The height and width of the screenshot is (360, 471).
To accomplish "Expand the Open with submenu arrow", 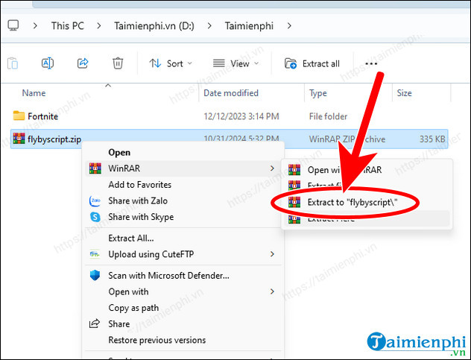I will [272, 291].
